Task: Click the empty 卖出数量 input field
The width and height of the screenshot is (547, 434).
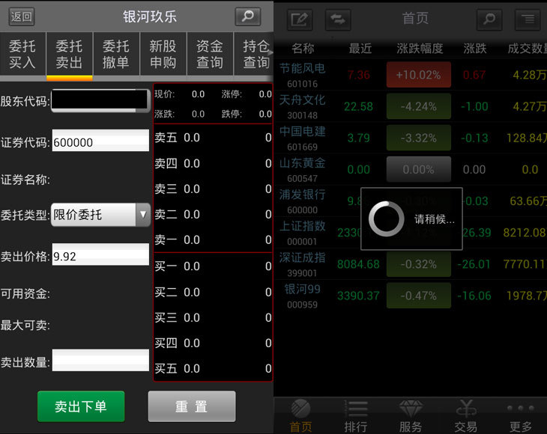Action: pyautogui.click(x=100, y=360)
